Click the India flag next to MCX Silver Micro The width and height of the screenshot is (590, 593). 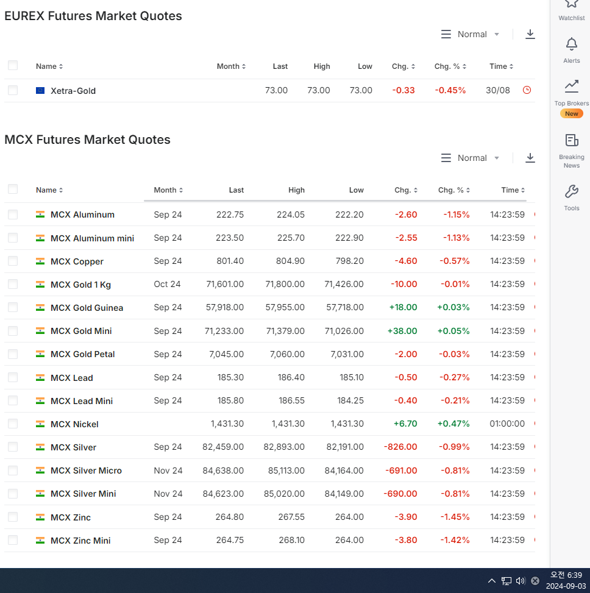tap(40, 470)
